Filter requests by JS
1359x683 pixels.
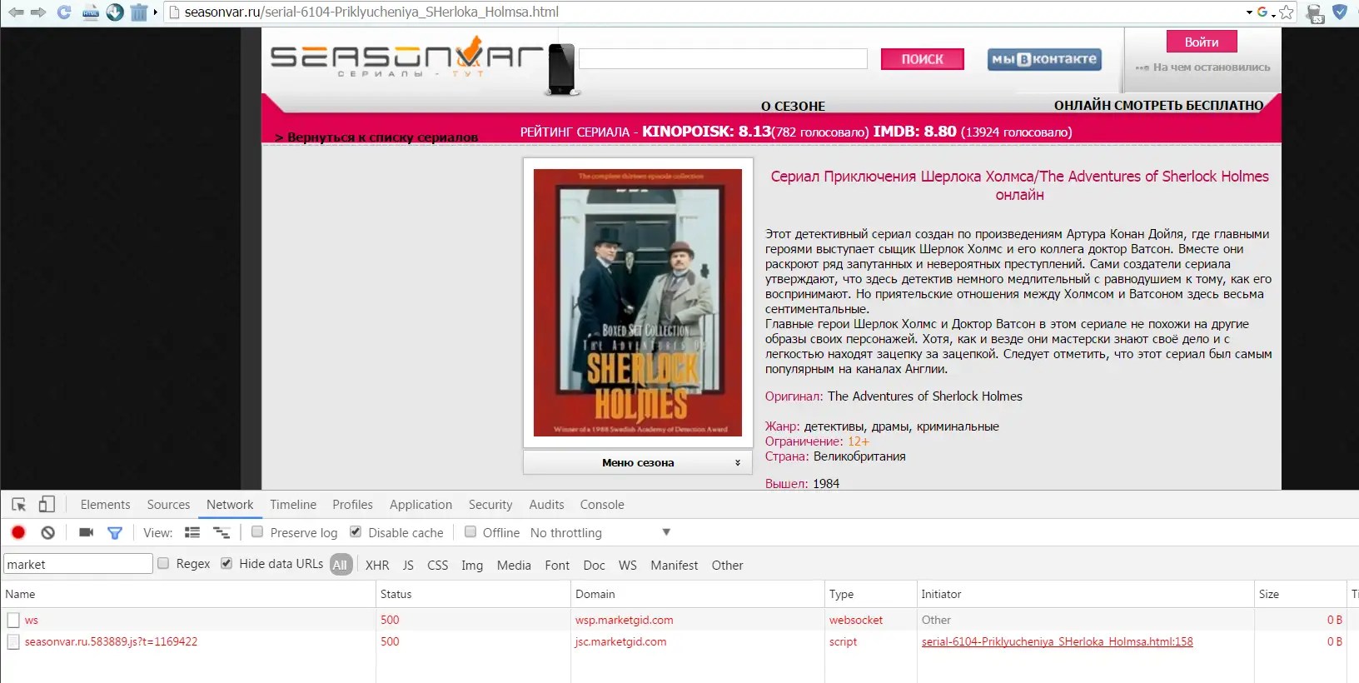point(408,565)
